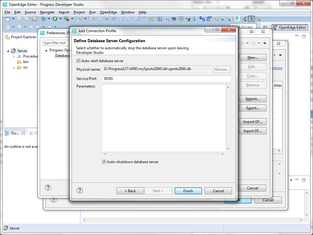Click the help icon in Add Connection Profile

[x=80, y=190]
